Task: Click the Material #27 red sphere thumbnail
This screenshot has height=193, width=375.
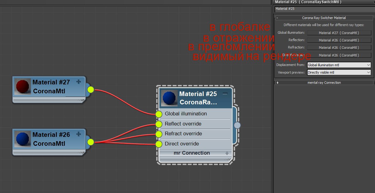Action: [23, 87]
